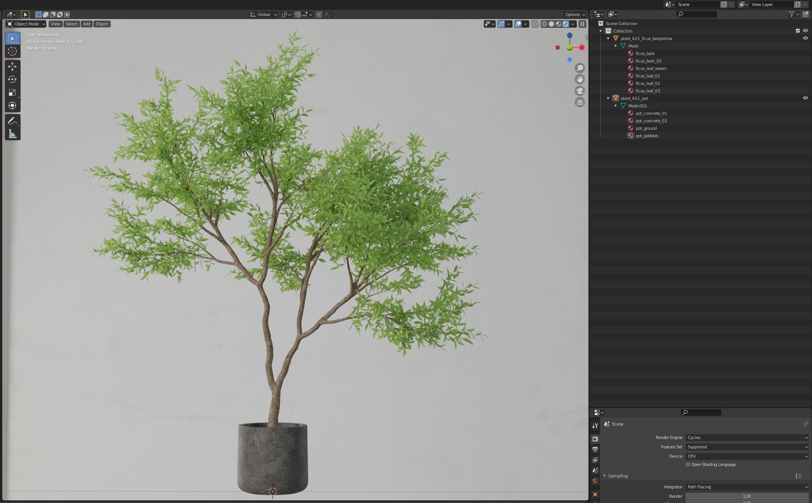Select the Cursor tool
The height and width of the screenshot is (503, 812).
pos(12,51)
